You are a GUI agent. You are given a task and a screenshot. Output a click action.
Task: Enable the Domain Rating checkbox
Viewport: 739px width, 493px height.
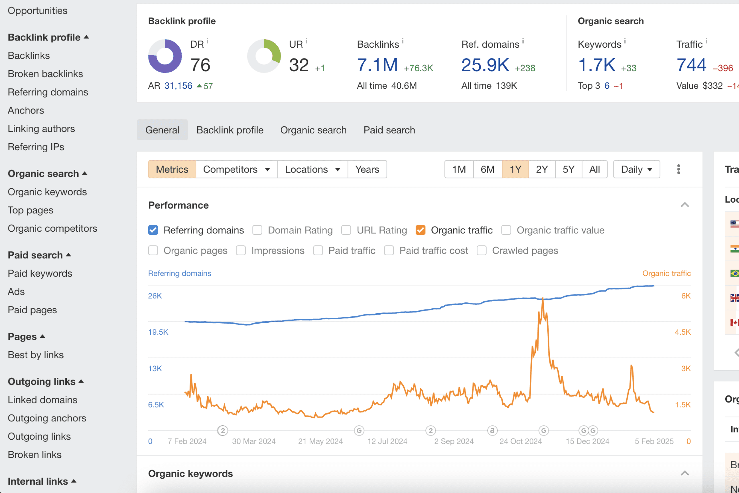tap(257, 230)
